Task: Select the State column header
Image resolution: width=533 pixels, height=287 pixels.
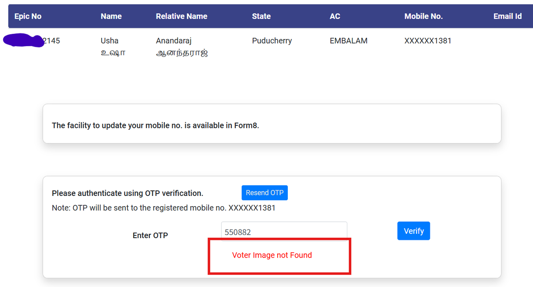Action: coord(261,16)
